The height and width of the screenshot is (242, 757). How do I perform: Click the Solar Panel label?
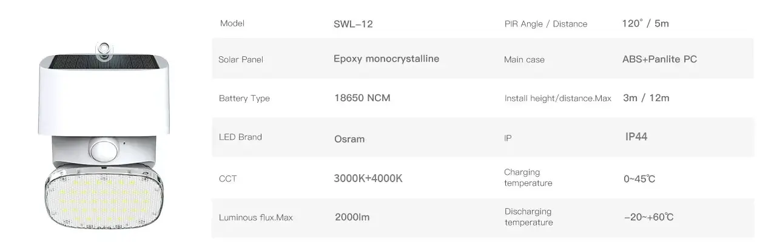240,60
